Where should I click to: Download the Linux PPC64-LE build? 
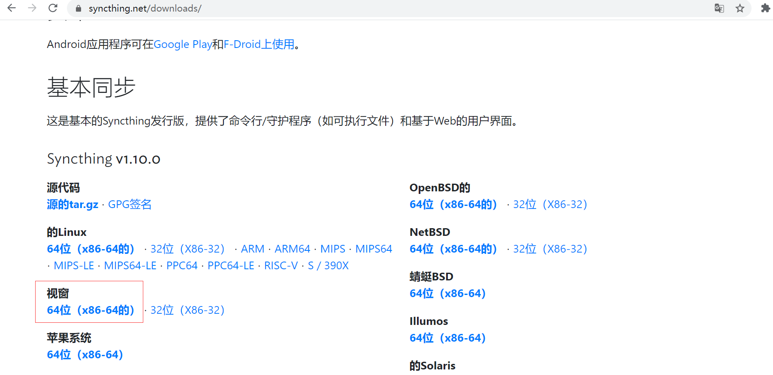coord(231,265)
